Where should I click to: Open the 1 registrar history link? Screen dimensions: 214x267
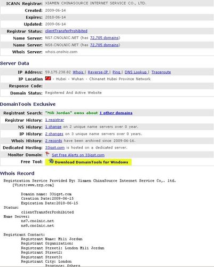54,120
